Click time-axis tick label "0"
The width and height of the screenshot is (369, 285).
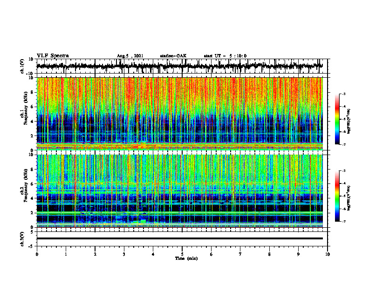tap(37, 254)
